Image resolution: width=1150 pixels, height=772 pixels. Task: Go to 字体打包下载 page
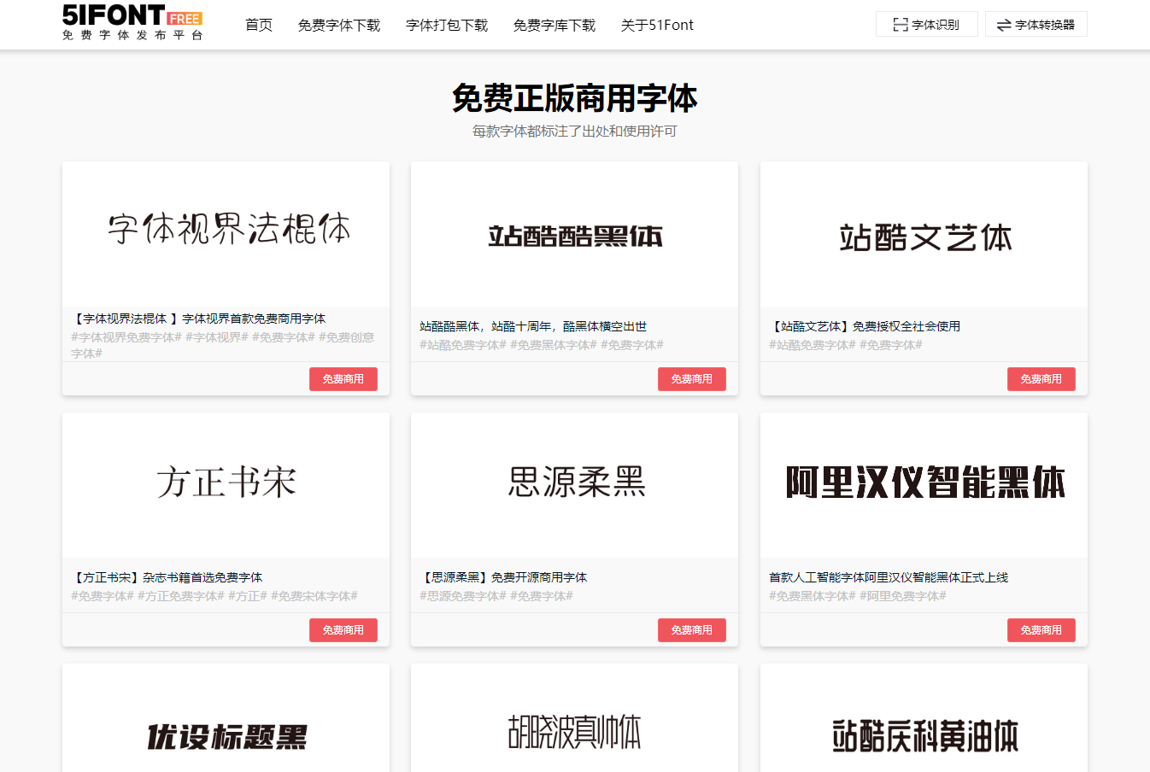pos(447,26)
